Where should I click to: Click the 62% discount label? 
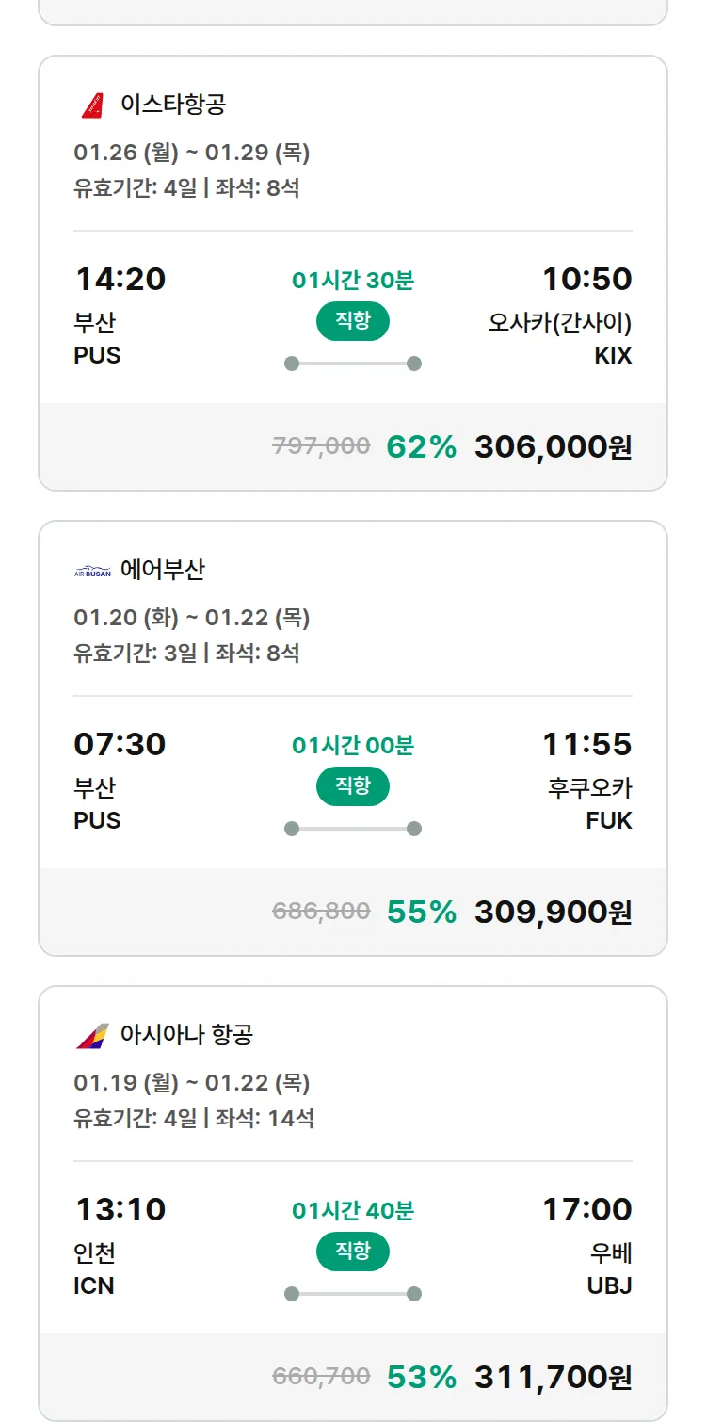422,446
